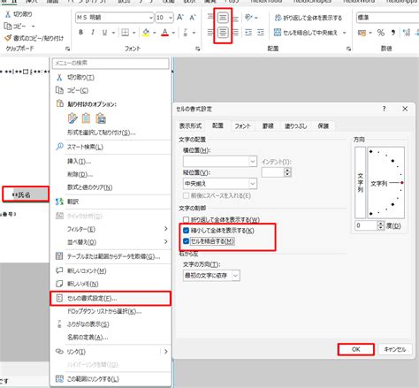
Task: Click the Accounting number format icon
Action: [362, 33]
